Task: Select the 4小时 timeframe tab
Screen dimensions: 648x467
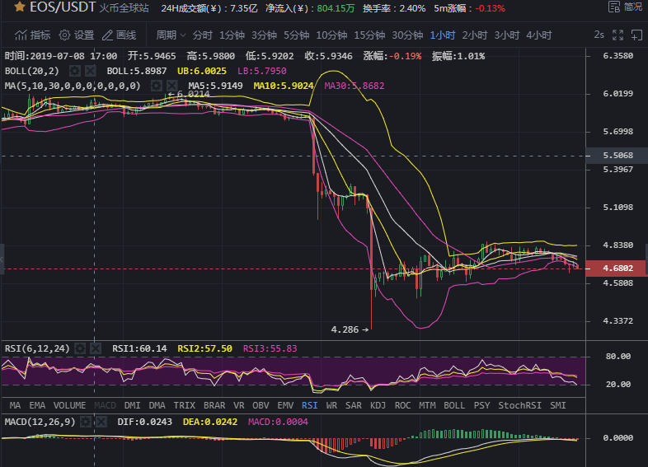Action: point(538,35)
